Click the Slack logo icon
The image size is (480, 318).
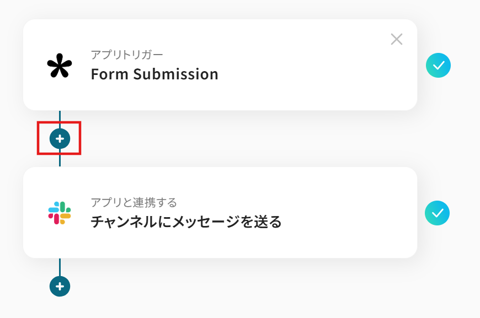[x=60, y=213]
